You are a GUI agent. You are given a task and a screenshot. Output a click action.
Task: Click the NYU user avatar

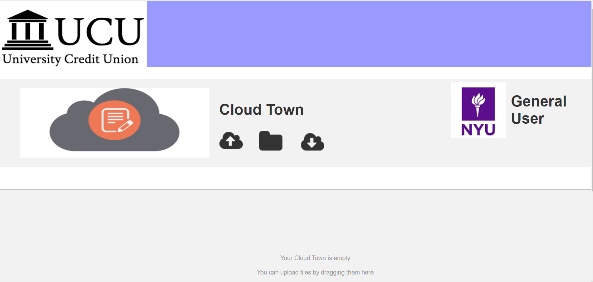tap(478, 110)
